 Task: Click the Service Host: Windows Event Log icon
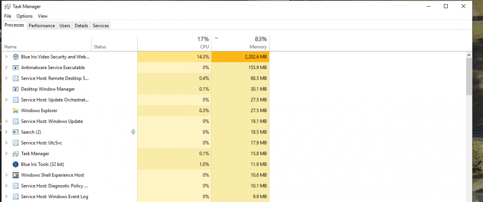(16, 197)
